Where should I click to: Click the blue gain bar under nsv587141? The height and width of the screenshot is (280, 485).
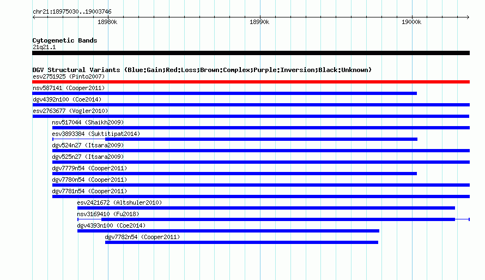(x=225, y=93)
